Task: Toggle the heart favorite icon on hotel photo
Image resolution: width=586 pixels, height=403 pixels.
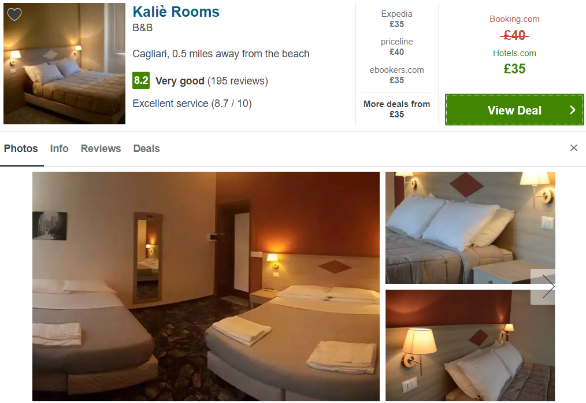Action: click(14, 14)
